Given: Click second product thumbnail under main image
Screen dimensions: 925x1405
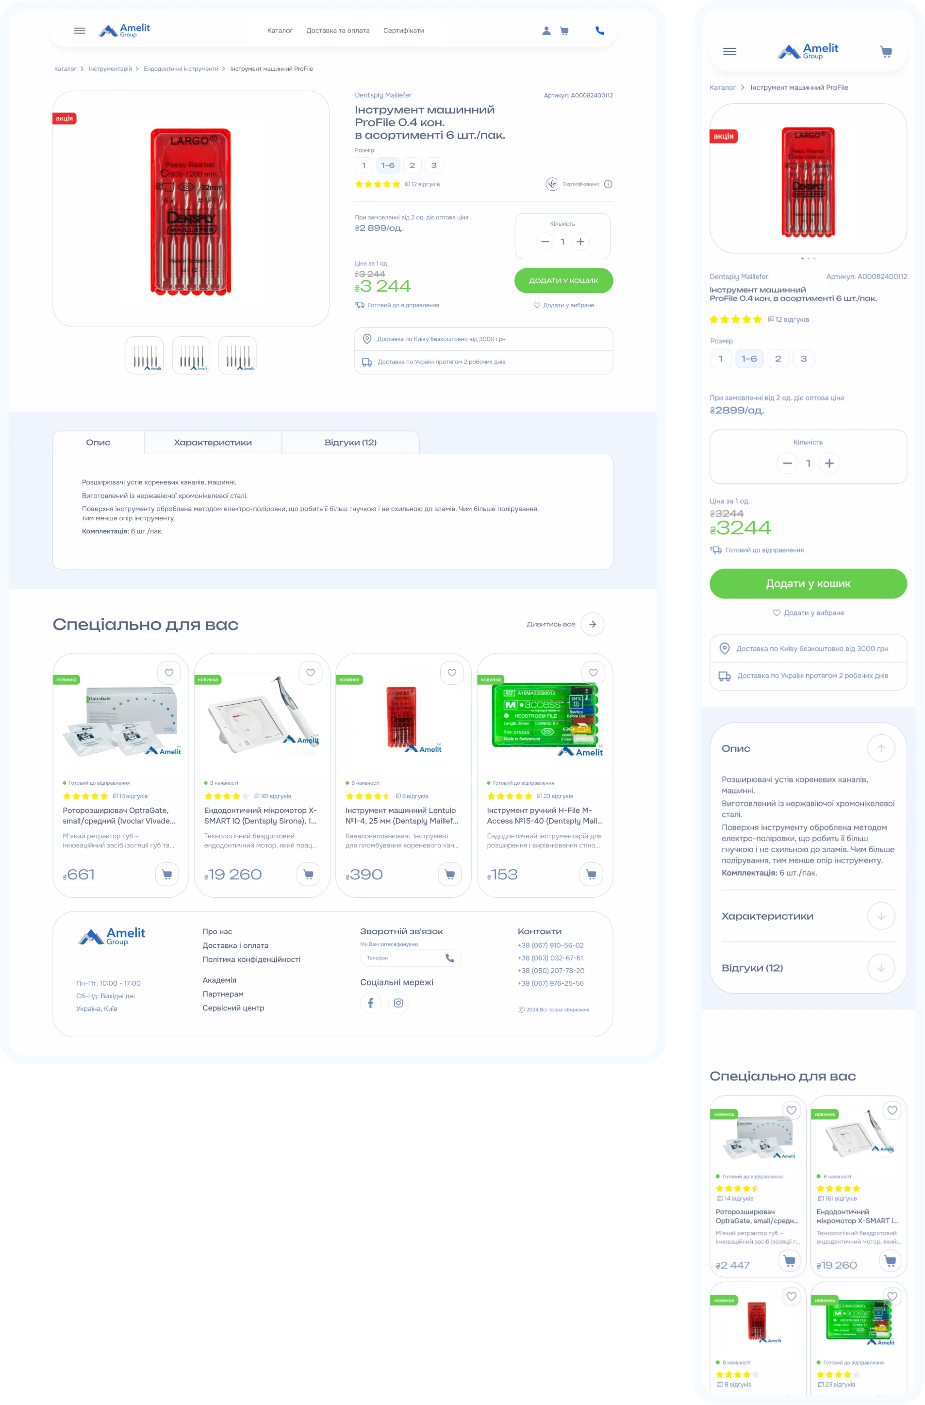Looking at the screenshot, I should pyautogui.click(x=191, y=355).
